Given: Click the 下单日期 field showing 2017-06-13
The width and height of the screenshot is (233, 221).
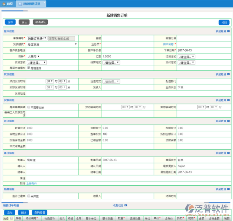Looking at the screenshot, I should click(x=204, y=50).
